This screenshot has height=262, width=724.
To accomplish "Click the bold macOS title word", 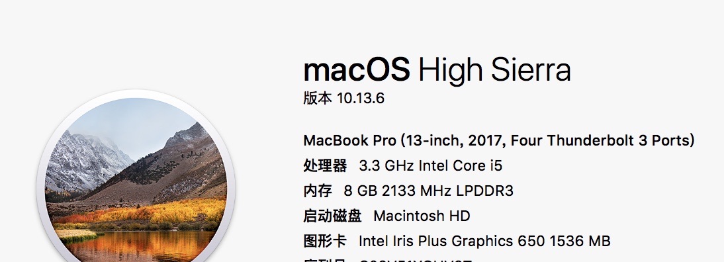I will click(357, 69).
